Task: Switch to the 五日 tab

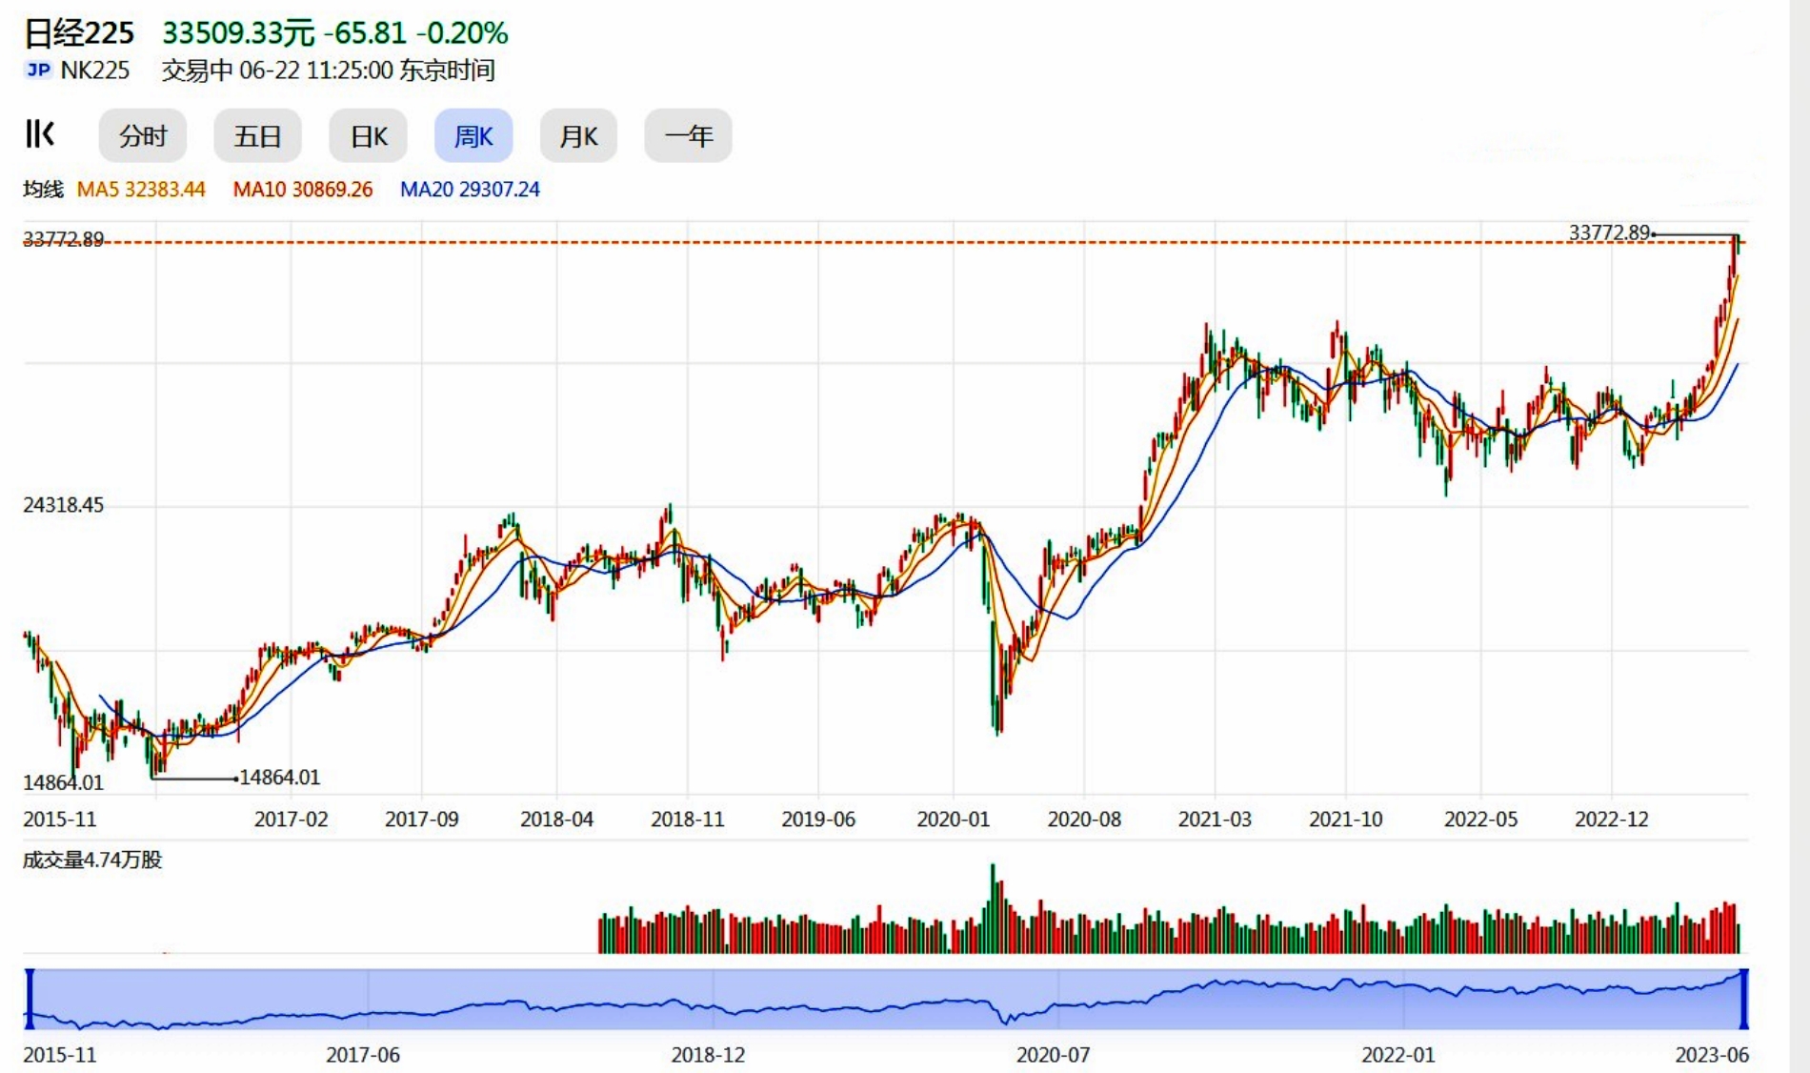Action: pos(257,136)
